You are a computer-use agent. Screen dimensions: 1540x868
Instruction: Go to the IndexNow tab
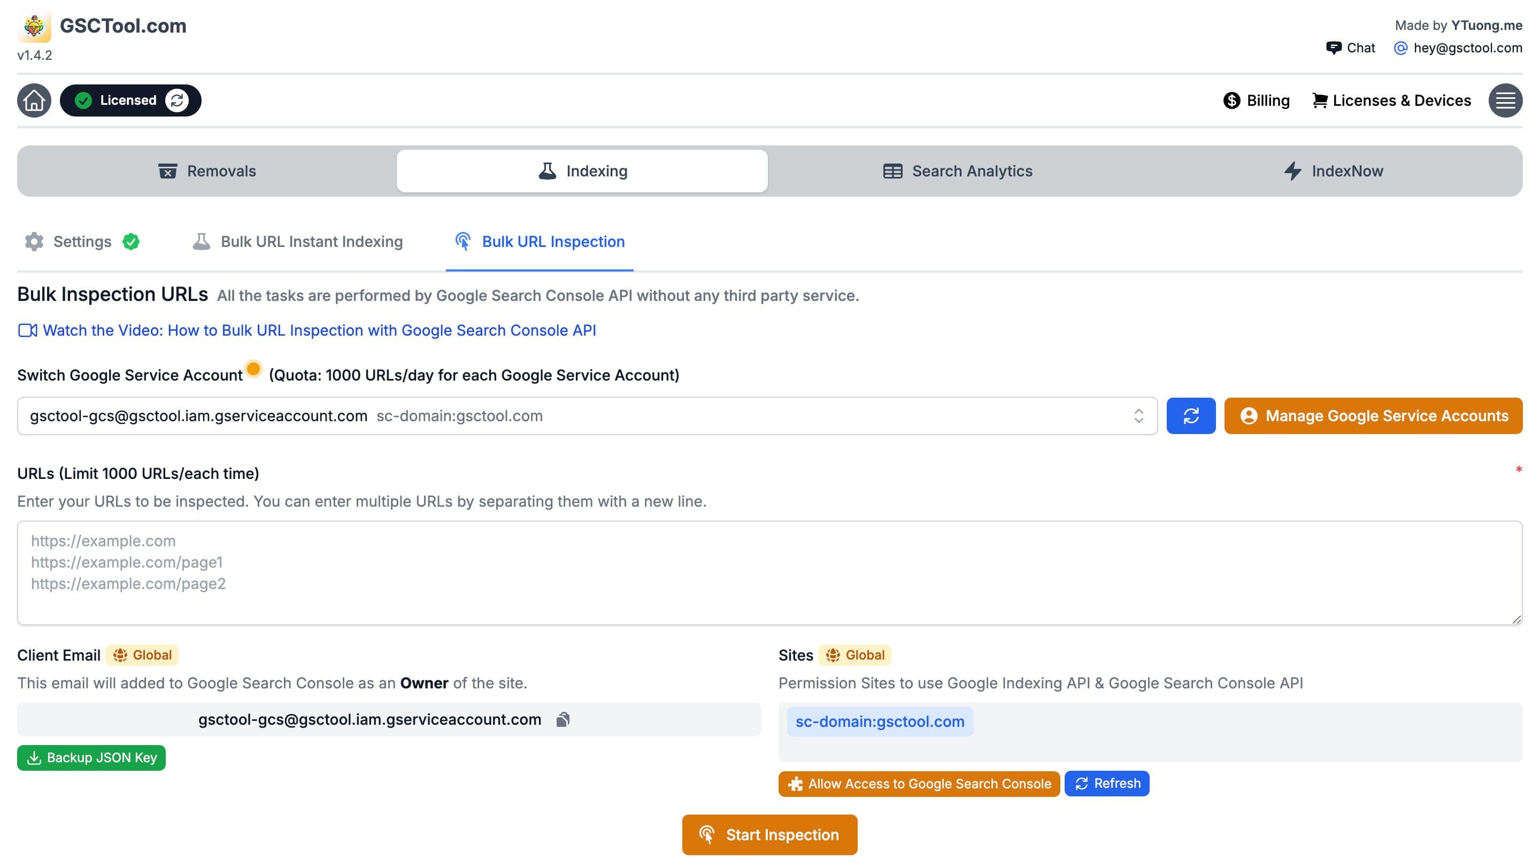(x=1333, y=171)
